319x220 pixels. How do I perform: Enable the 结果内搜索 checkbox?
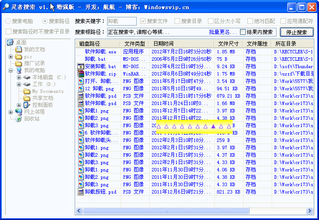point(243,32)
